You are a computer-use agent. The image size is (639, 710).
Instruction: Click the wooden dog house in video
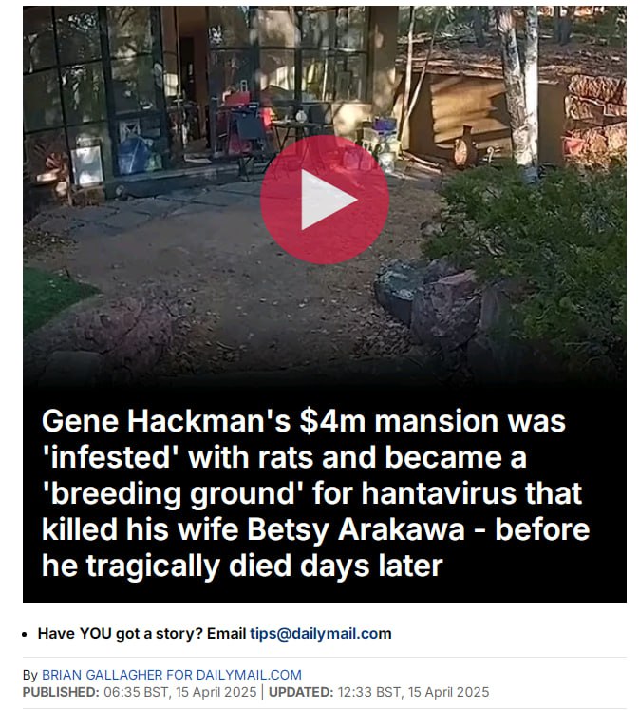point(461,113)
